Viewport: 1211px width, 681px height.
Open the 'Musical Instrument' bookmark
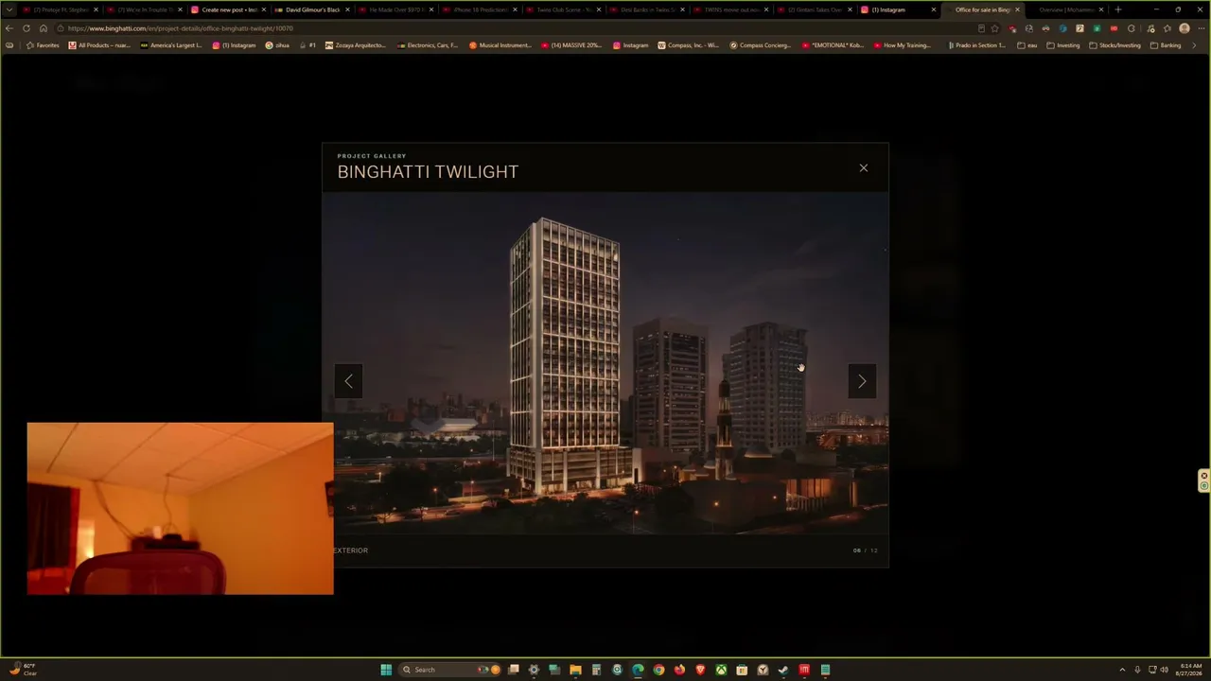pyautogui.click(x=500, y=45)
